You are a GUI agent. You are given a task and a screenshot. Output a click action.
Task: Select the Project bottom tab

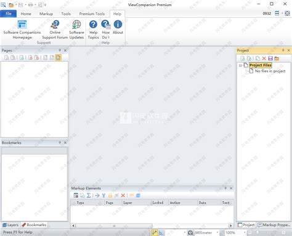pos(246,225)
